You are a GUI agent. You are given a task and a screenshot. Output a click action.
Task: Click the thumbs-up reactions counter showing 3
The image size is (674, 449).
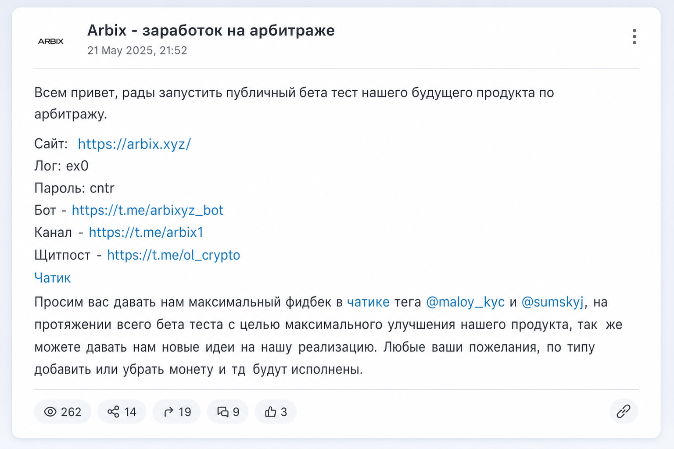click(276, 412)
